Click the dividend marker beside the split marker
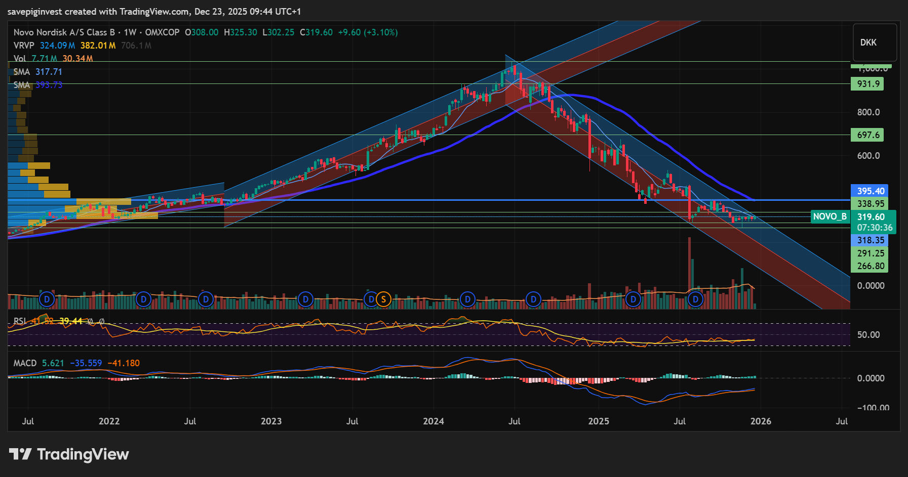The image size is (908, 477). (371, 299)
